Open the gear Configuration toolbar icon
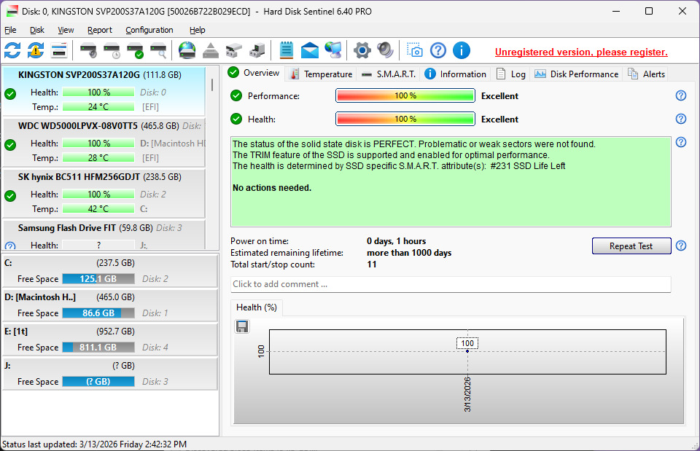700x451 pixels. [362, 50]
